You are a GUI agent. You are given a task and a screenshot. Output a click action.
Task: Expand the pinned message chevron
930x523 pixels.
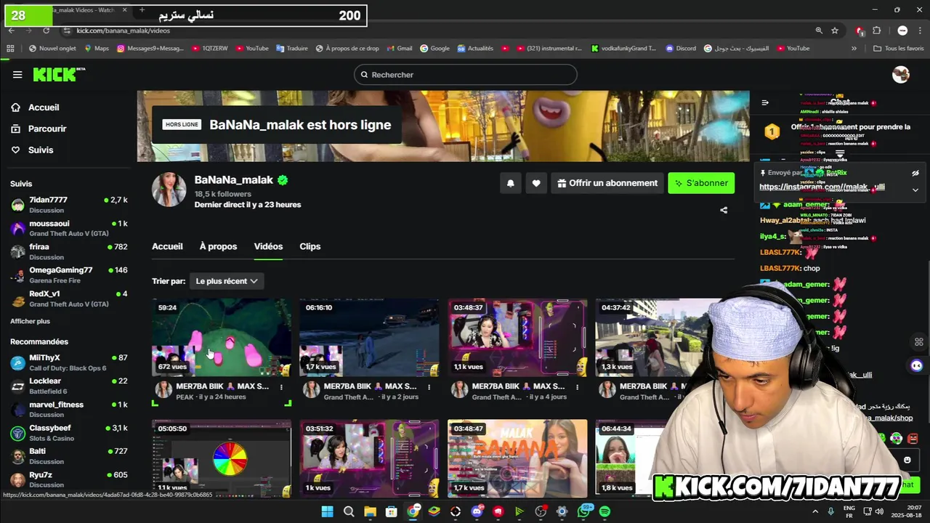[x=915, y=190]
